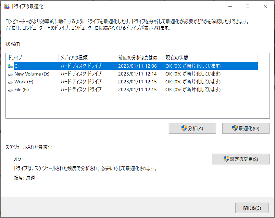The image size is (275, 218).
Task: Click the スケジュールされた最適化 heading
Action: pyautogui.click(x=29, y=147)
